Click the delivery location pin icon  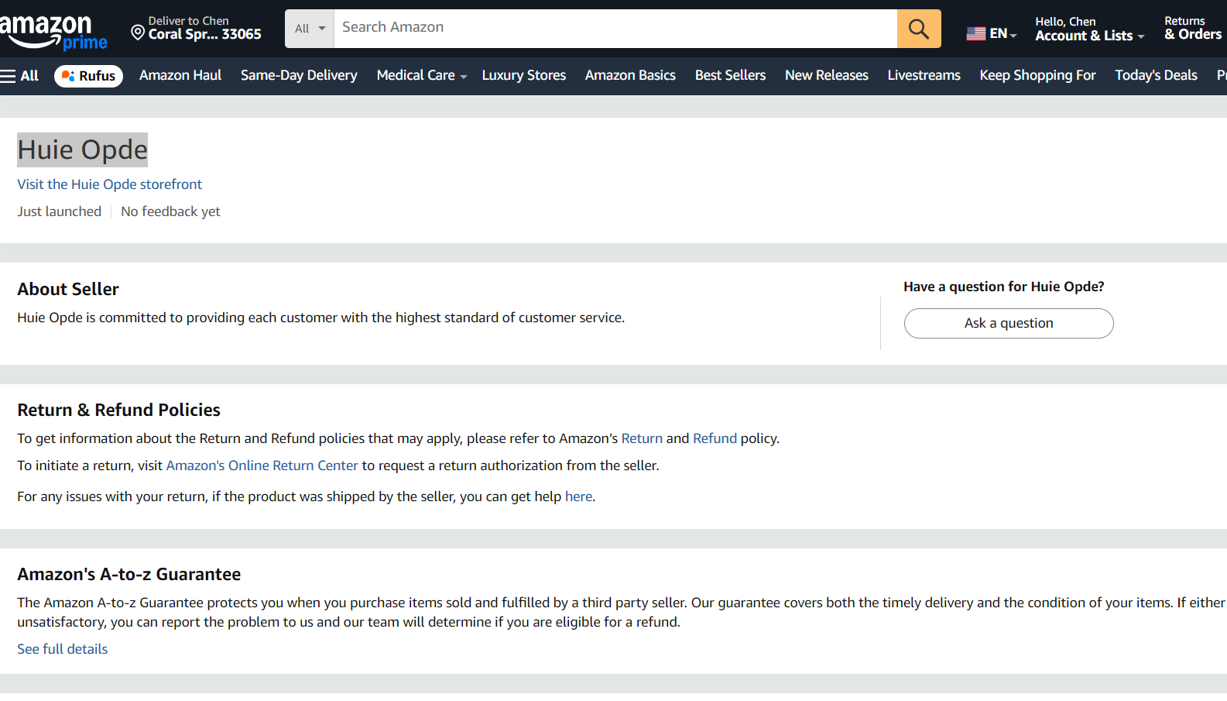[138, 32]
